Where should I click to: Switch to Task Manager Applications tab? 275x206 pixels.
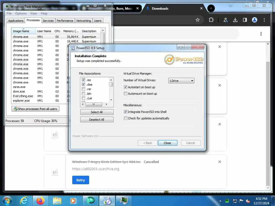[x=16, y=21]
